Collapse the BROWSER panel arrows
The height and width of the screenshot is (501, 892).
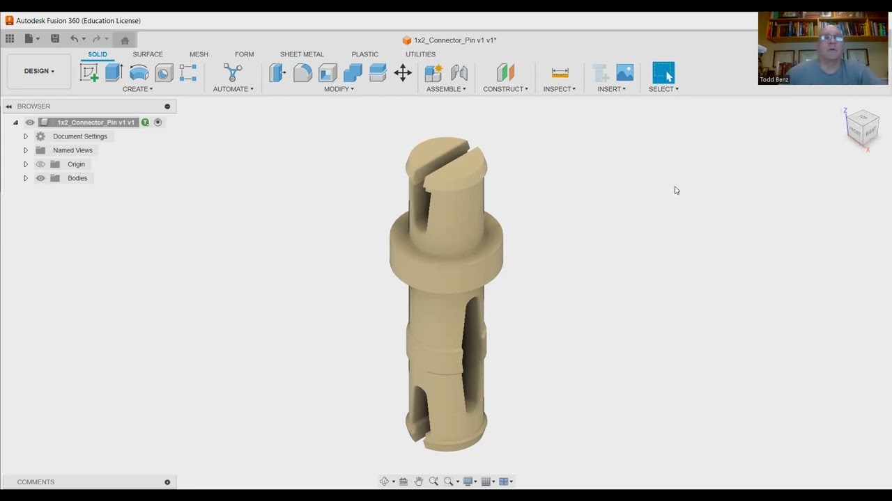pos(9,106)
